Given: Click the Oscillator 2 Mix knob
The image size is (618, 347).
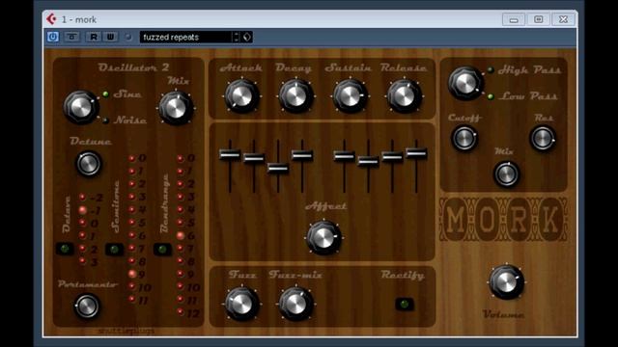Looking at the screenshot, I should click(176, 108).
